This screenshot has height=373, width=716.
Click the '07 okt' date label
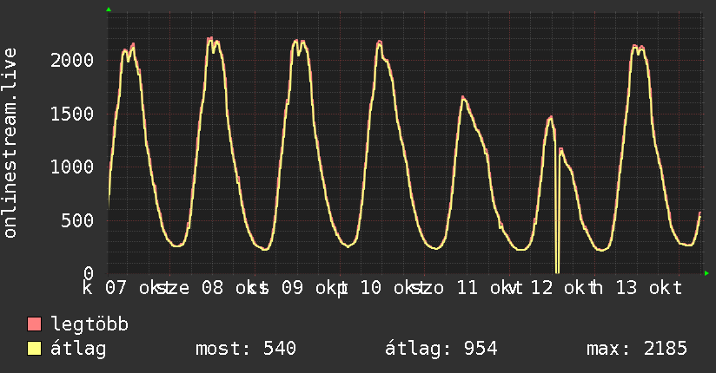point(133,287)
